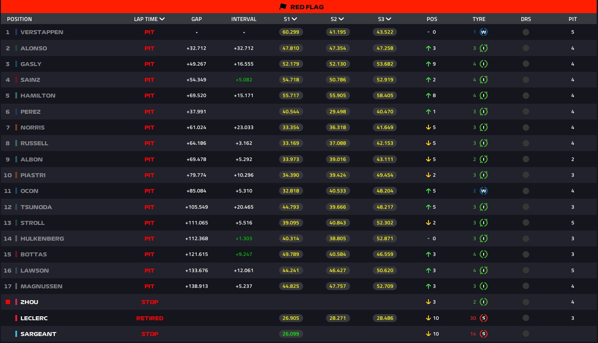598x343 pixels.
Task: Click Sargeant's soft tyre icon
Action: click(484, 334)
